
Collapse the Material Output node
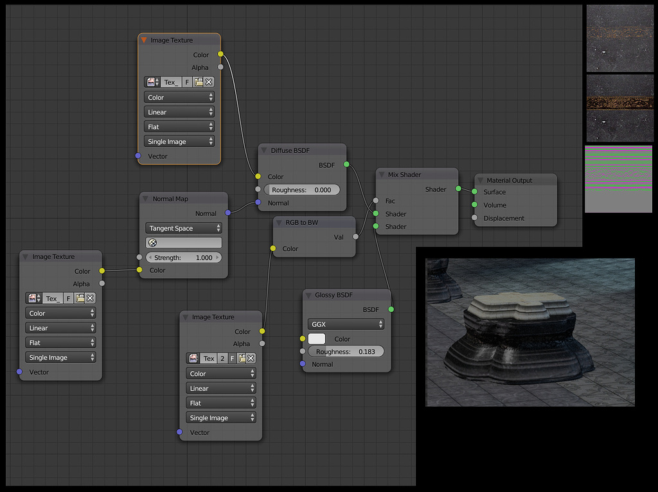tap(480, 180)
